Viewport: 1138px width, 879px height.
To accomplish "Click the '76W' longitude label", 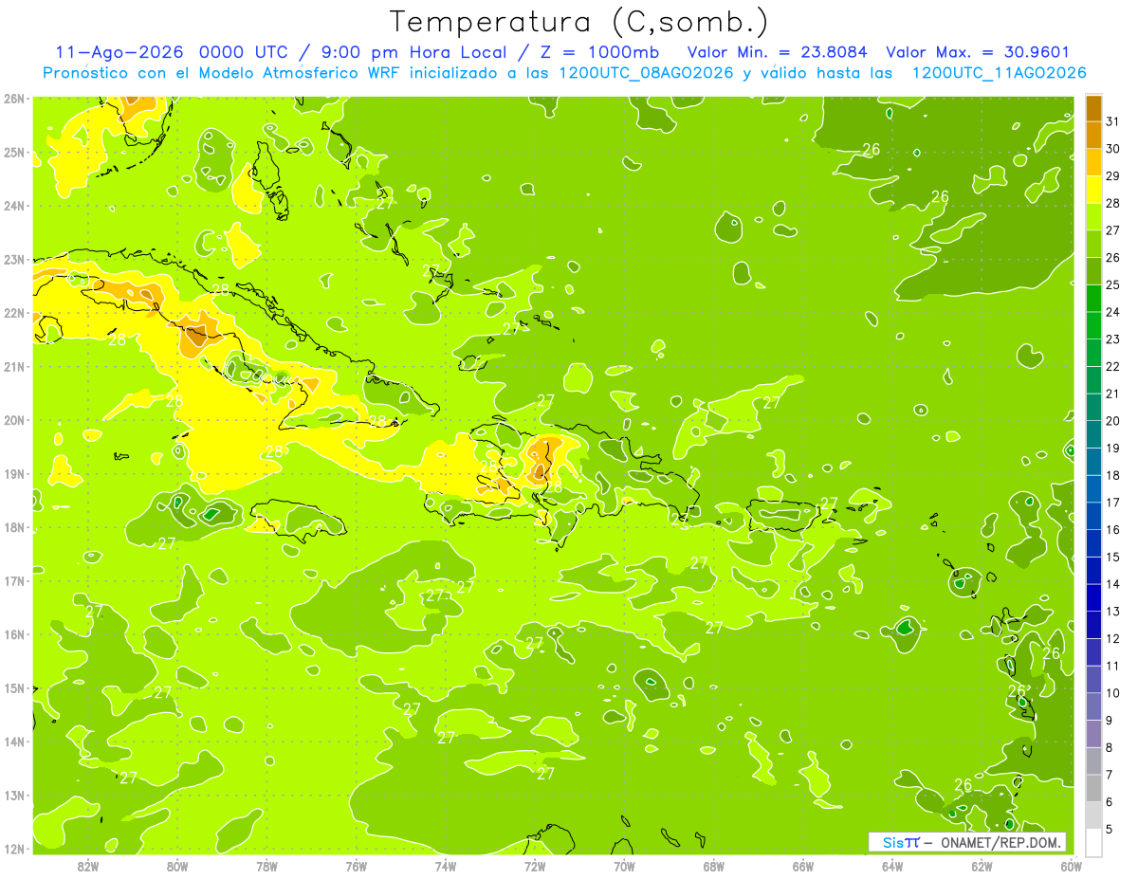I will coord(357,866).
